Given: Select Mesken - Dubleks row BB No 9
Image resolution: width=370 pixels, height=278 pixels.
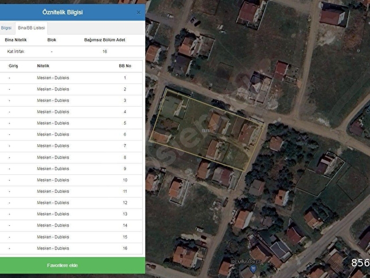Looking at the screenshot, I should point(71,169).
